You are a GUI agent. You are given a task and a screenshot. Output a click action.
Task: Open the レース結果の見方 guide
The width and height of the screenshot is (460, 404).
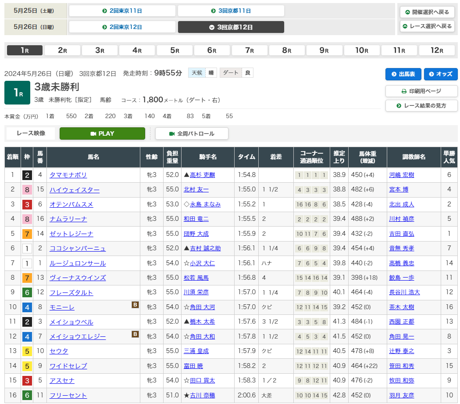[421, 106]
